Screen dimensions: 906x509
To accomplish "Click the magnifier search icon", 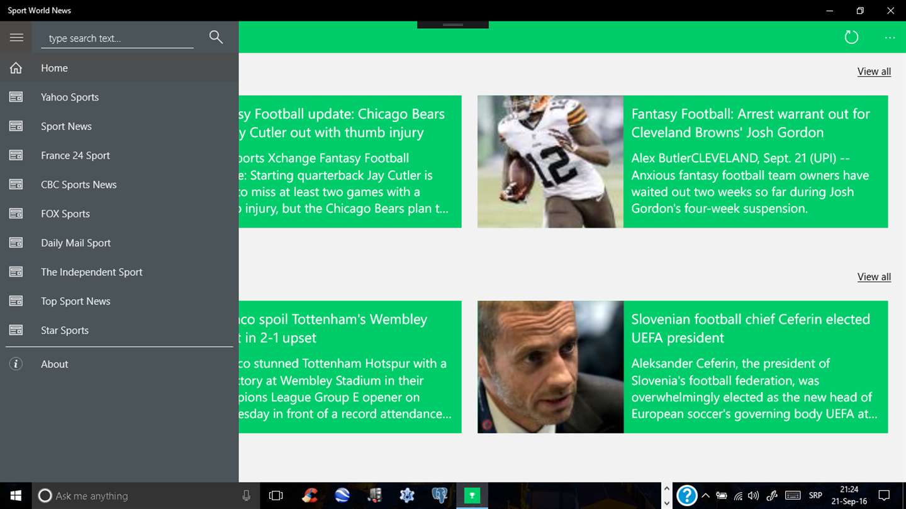I will pyautogui.click(x=216, y=37).
